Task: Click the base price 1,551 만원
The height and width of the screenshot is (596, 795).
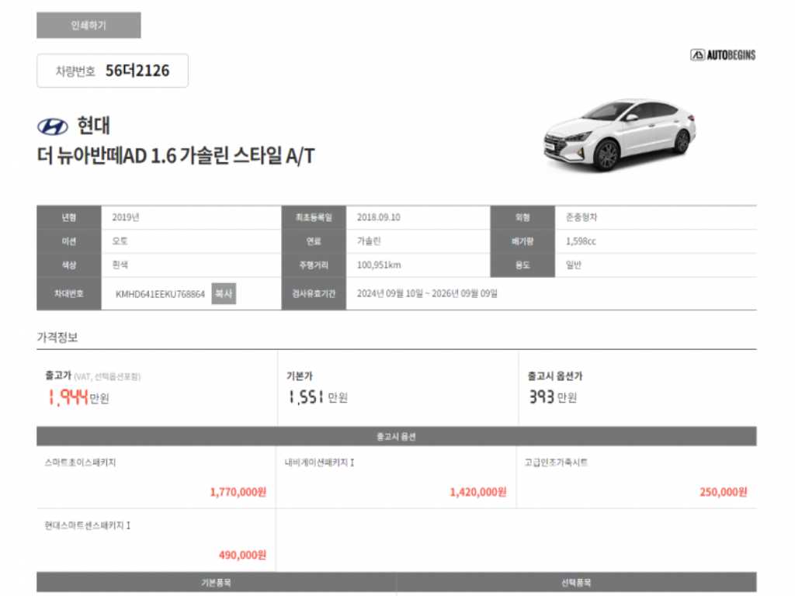Action: [x=318, y=397]
